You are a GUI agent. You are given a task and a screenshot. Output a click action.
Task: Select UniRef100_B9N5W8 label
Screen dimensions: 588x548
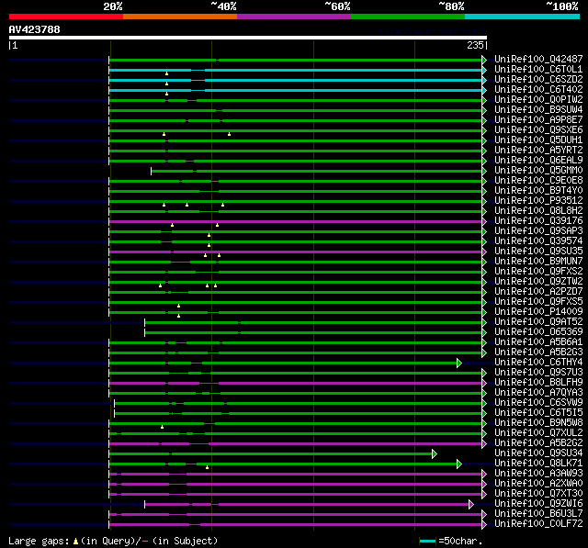coord(538,423)
